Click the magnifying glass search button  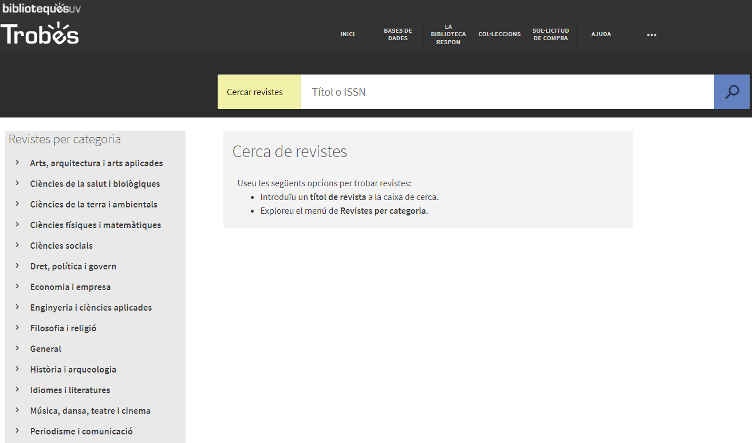click(732, 92)
